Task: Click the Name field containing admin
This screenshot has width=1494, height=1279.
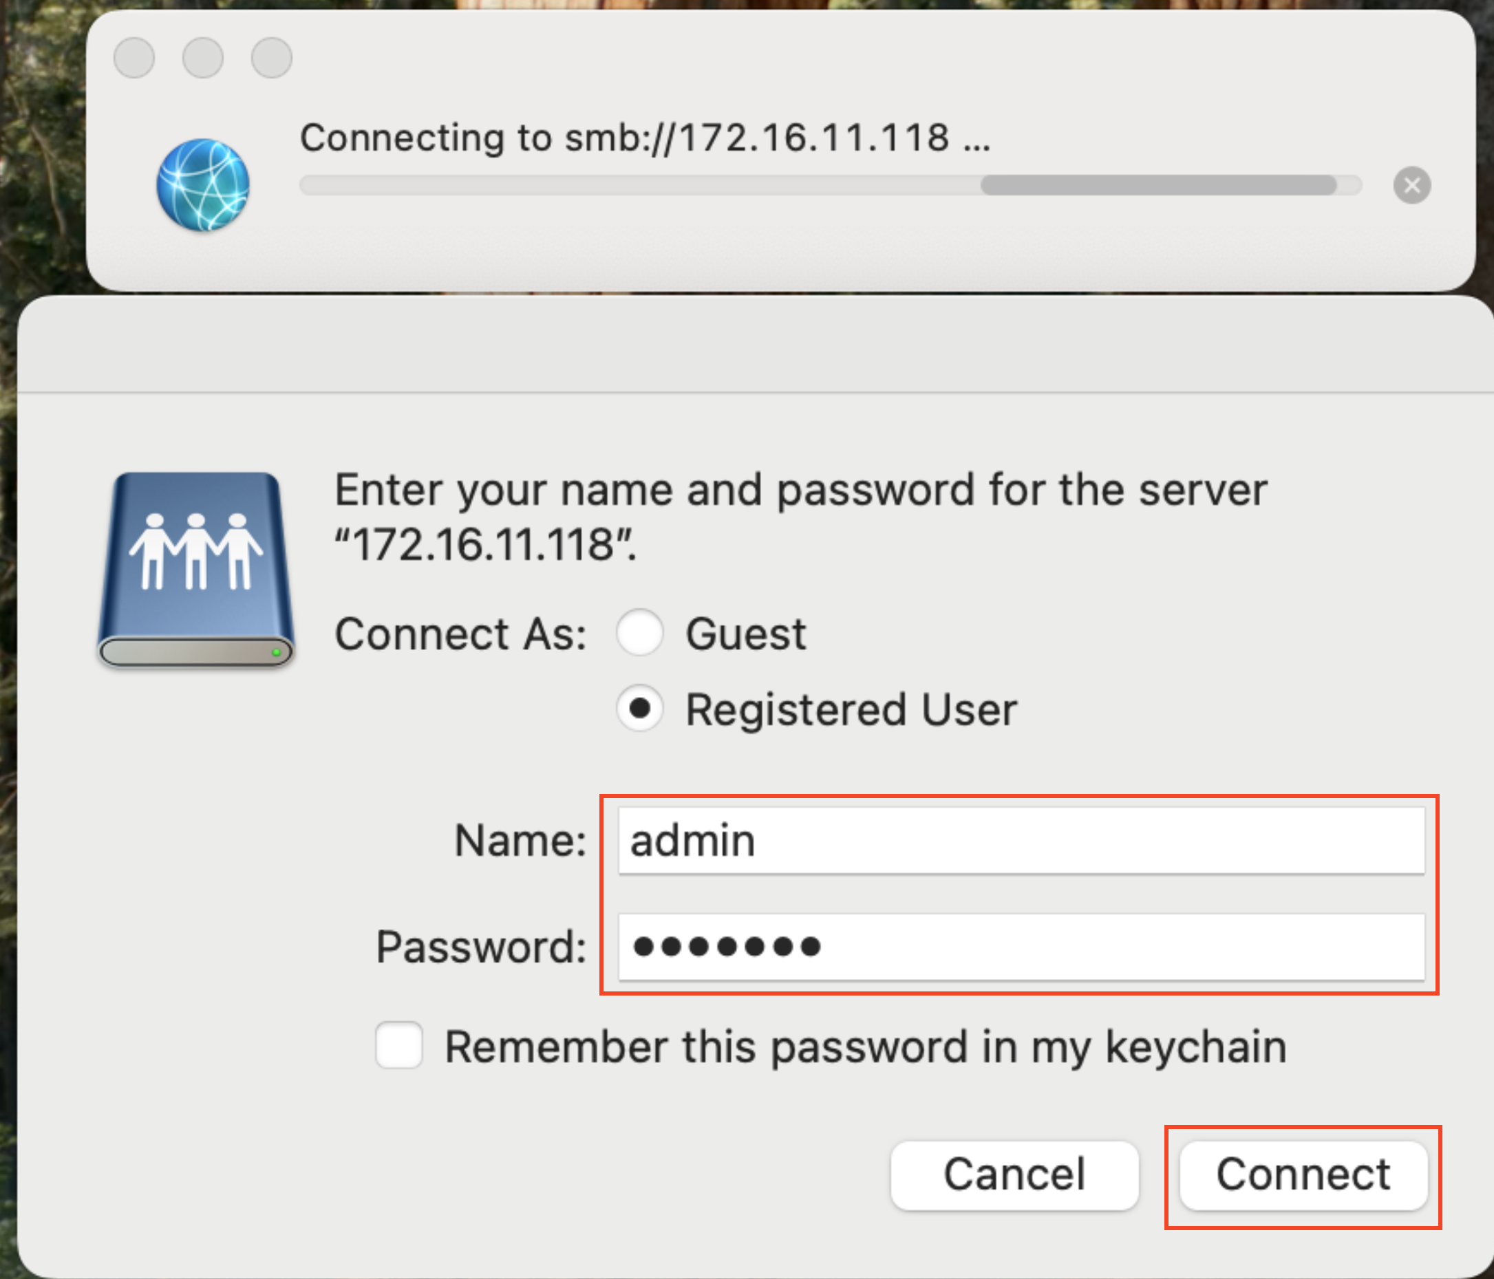Action: [1021, 841]
